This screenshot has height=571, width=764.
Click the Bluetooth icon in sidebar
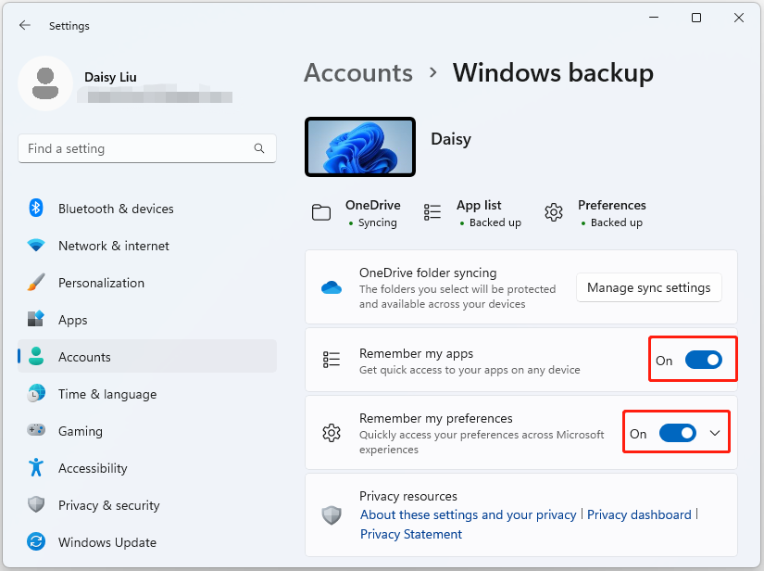click(x=36, y=209)
